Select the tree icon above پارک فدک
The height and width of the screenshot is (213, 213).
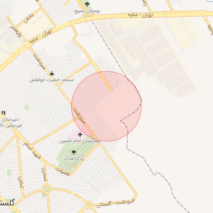[x=74, y=152]
